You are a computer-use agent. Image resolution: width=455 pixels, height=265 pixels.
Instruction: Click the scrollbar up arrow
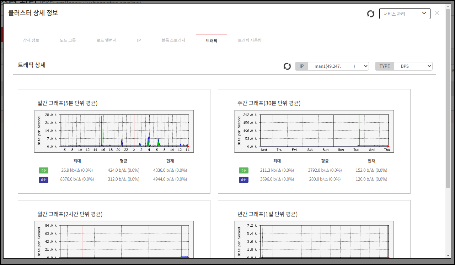[448, 6]
